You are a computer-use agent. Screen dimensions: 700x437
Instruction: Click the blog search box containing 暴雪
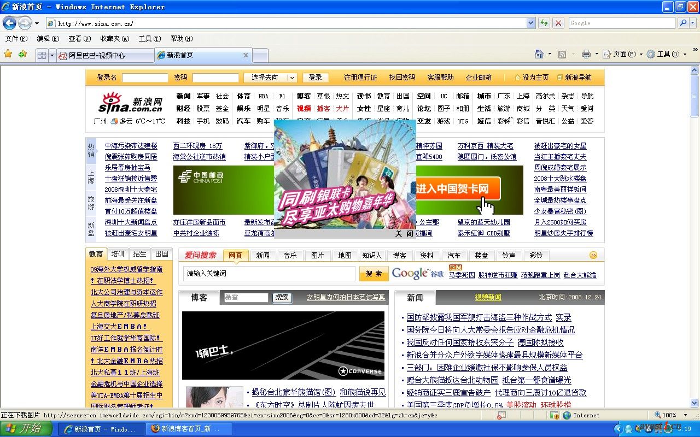(246, 298)
